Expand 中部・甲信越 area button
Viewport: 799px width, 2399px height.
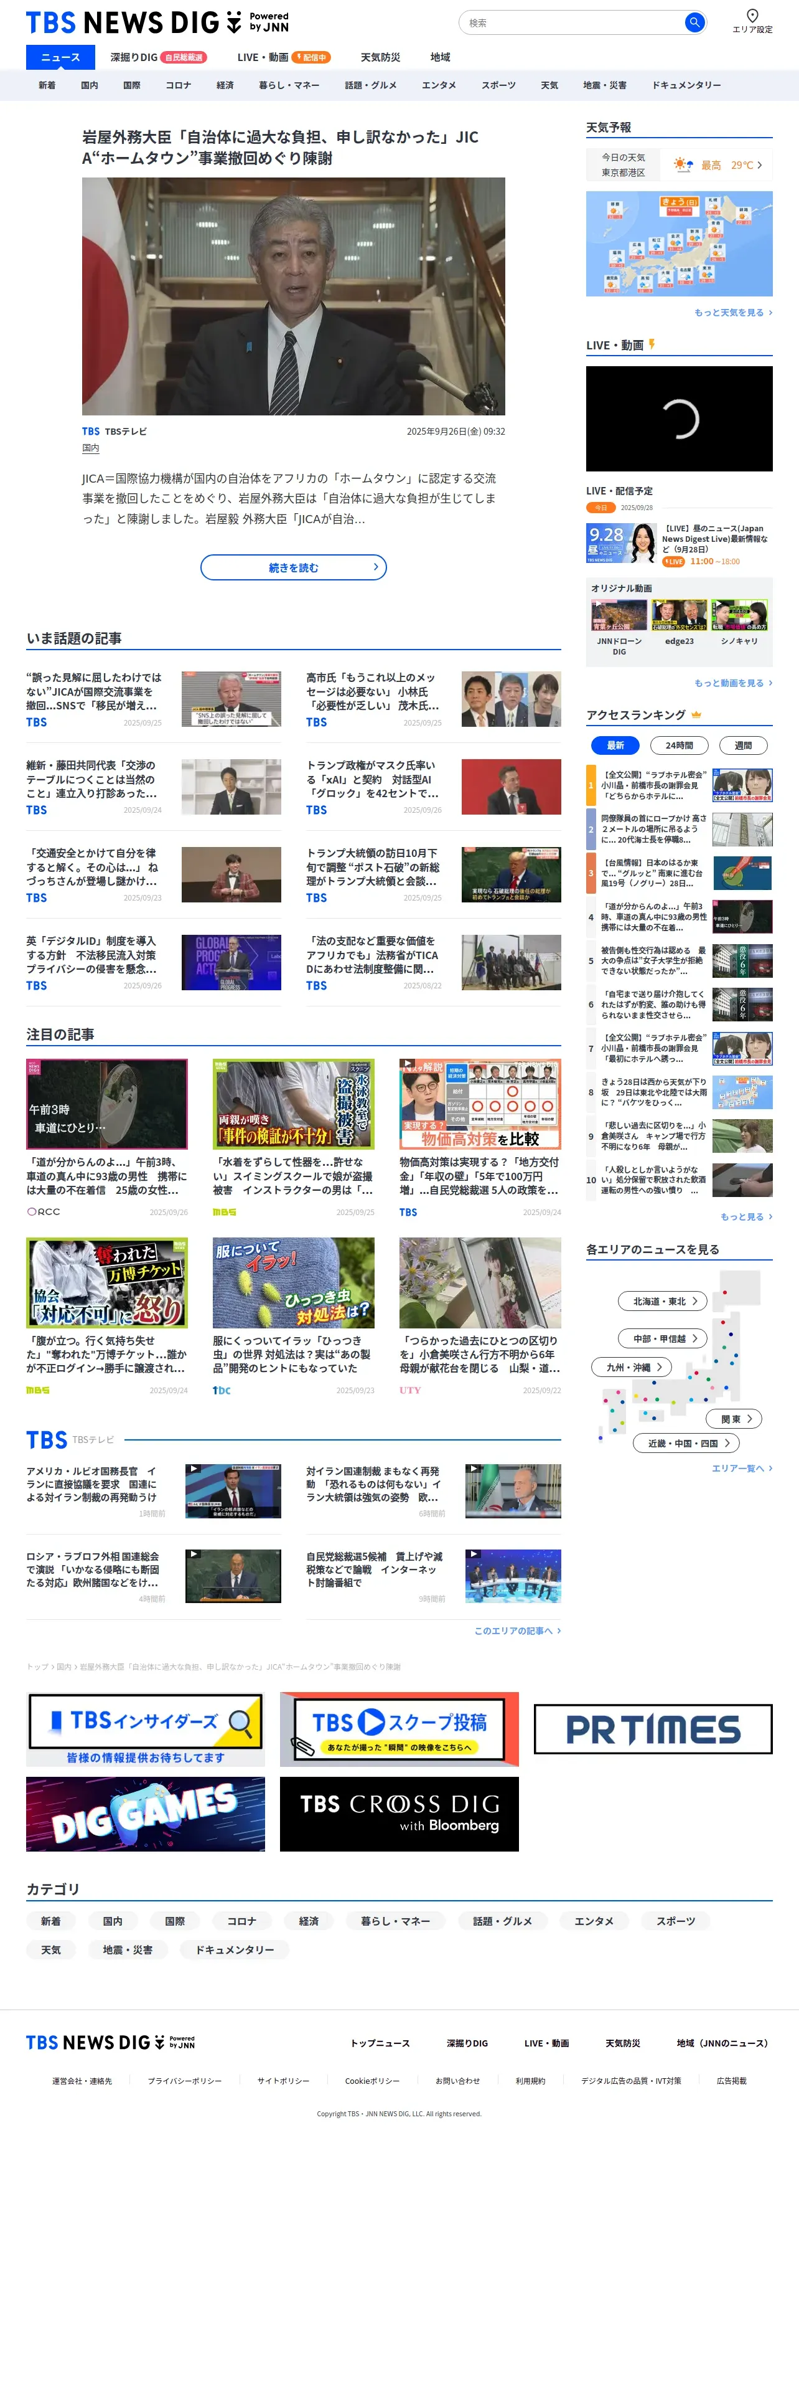click(x=663, y=1338)
